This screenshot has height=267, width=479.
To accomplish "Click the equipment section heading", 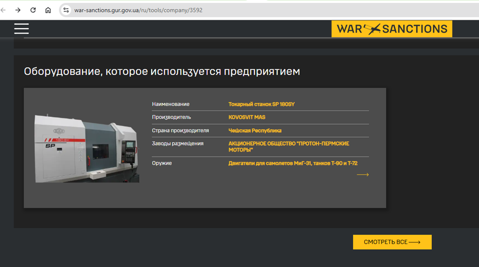I will [x=162, y=72].
